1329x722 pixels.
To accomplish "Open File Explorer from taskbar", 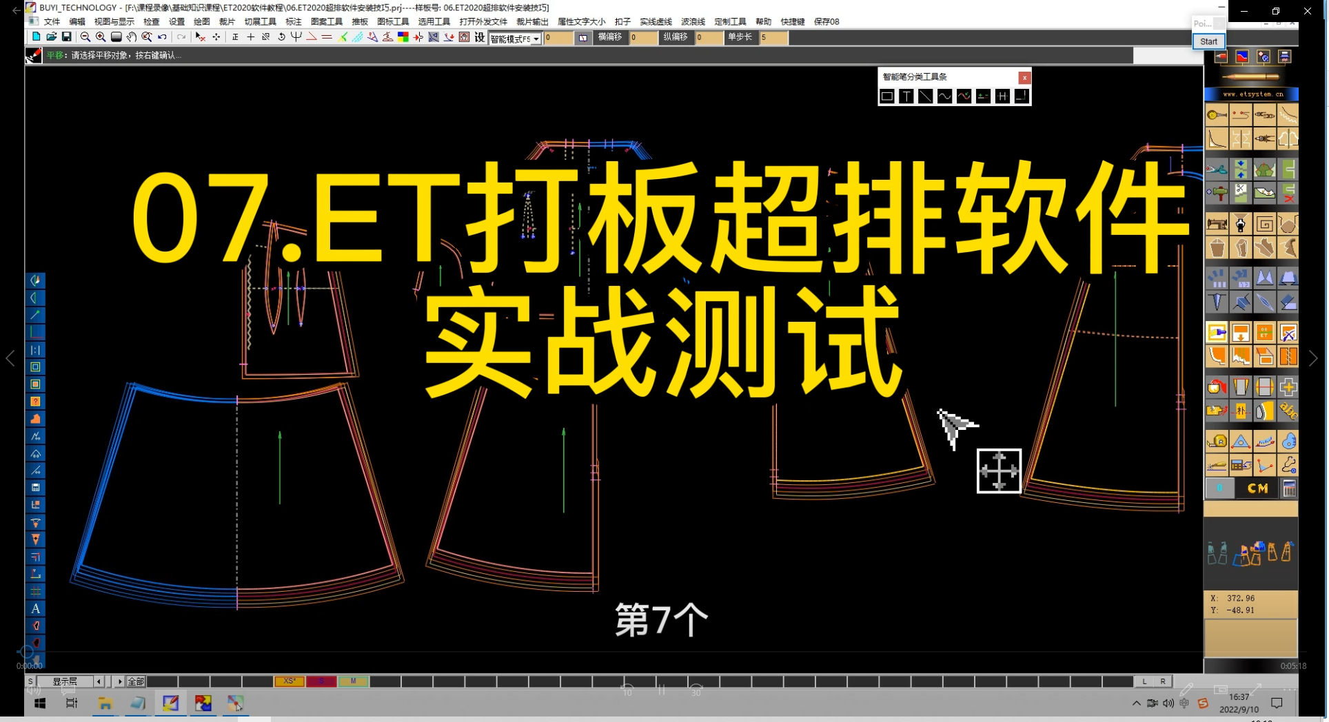I will tap(105, 703).
